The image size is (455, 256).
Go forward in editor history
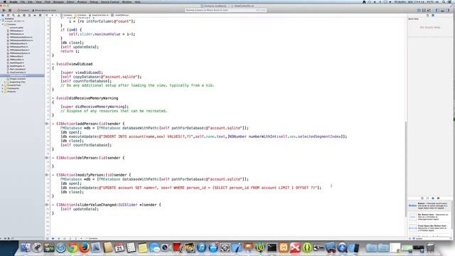[x=56, y=15]
